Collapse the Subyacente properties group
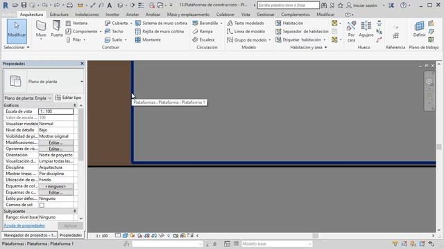The width and height of the screenshot is (444, 249). [75, 211]
